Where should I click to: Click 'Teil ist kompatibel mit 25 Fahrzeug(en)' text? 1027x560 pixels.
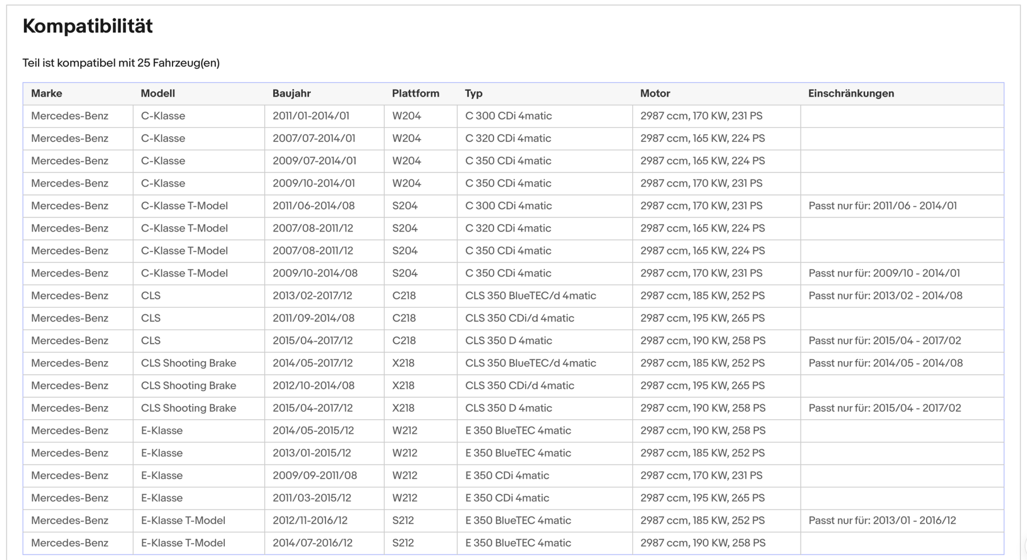click(121, 63)
